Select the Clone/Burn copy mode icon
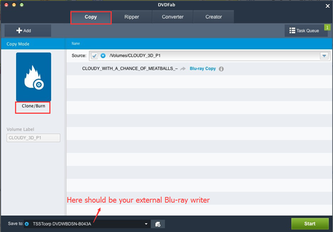The image size is (333, 232). [x=34, y=77]
